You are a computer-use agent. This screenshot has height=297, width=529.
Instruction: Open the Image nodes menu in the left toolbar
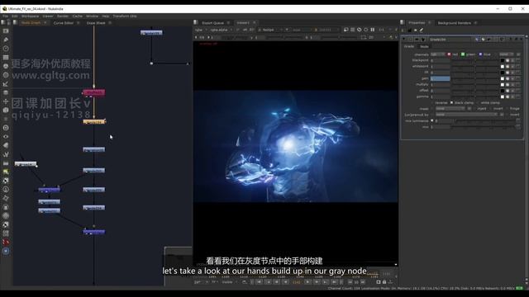6,31
